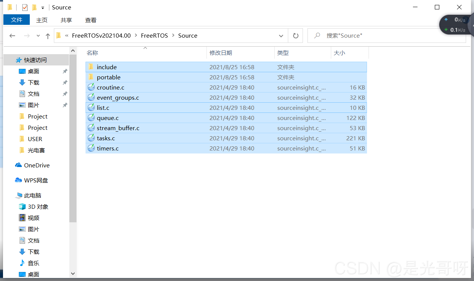This screenshot has width=474, height=281.
Task: Click navigation pane scrollbar up arrow
Action: coord(73,51)
